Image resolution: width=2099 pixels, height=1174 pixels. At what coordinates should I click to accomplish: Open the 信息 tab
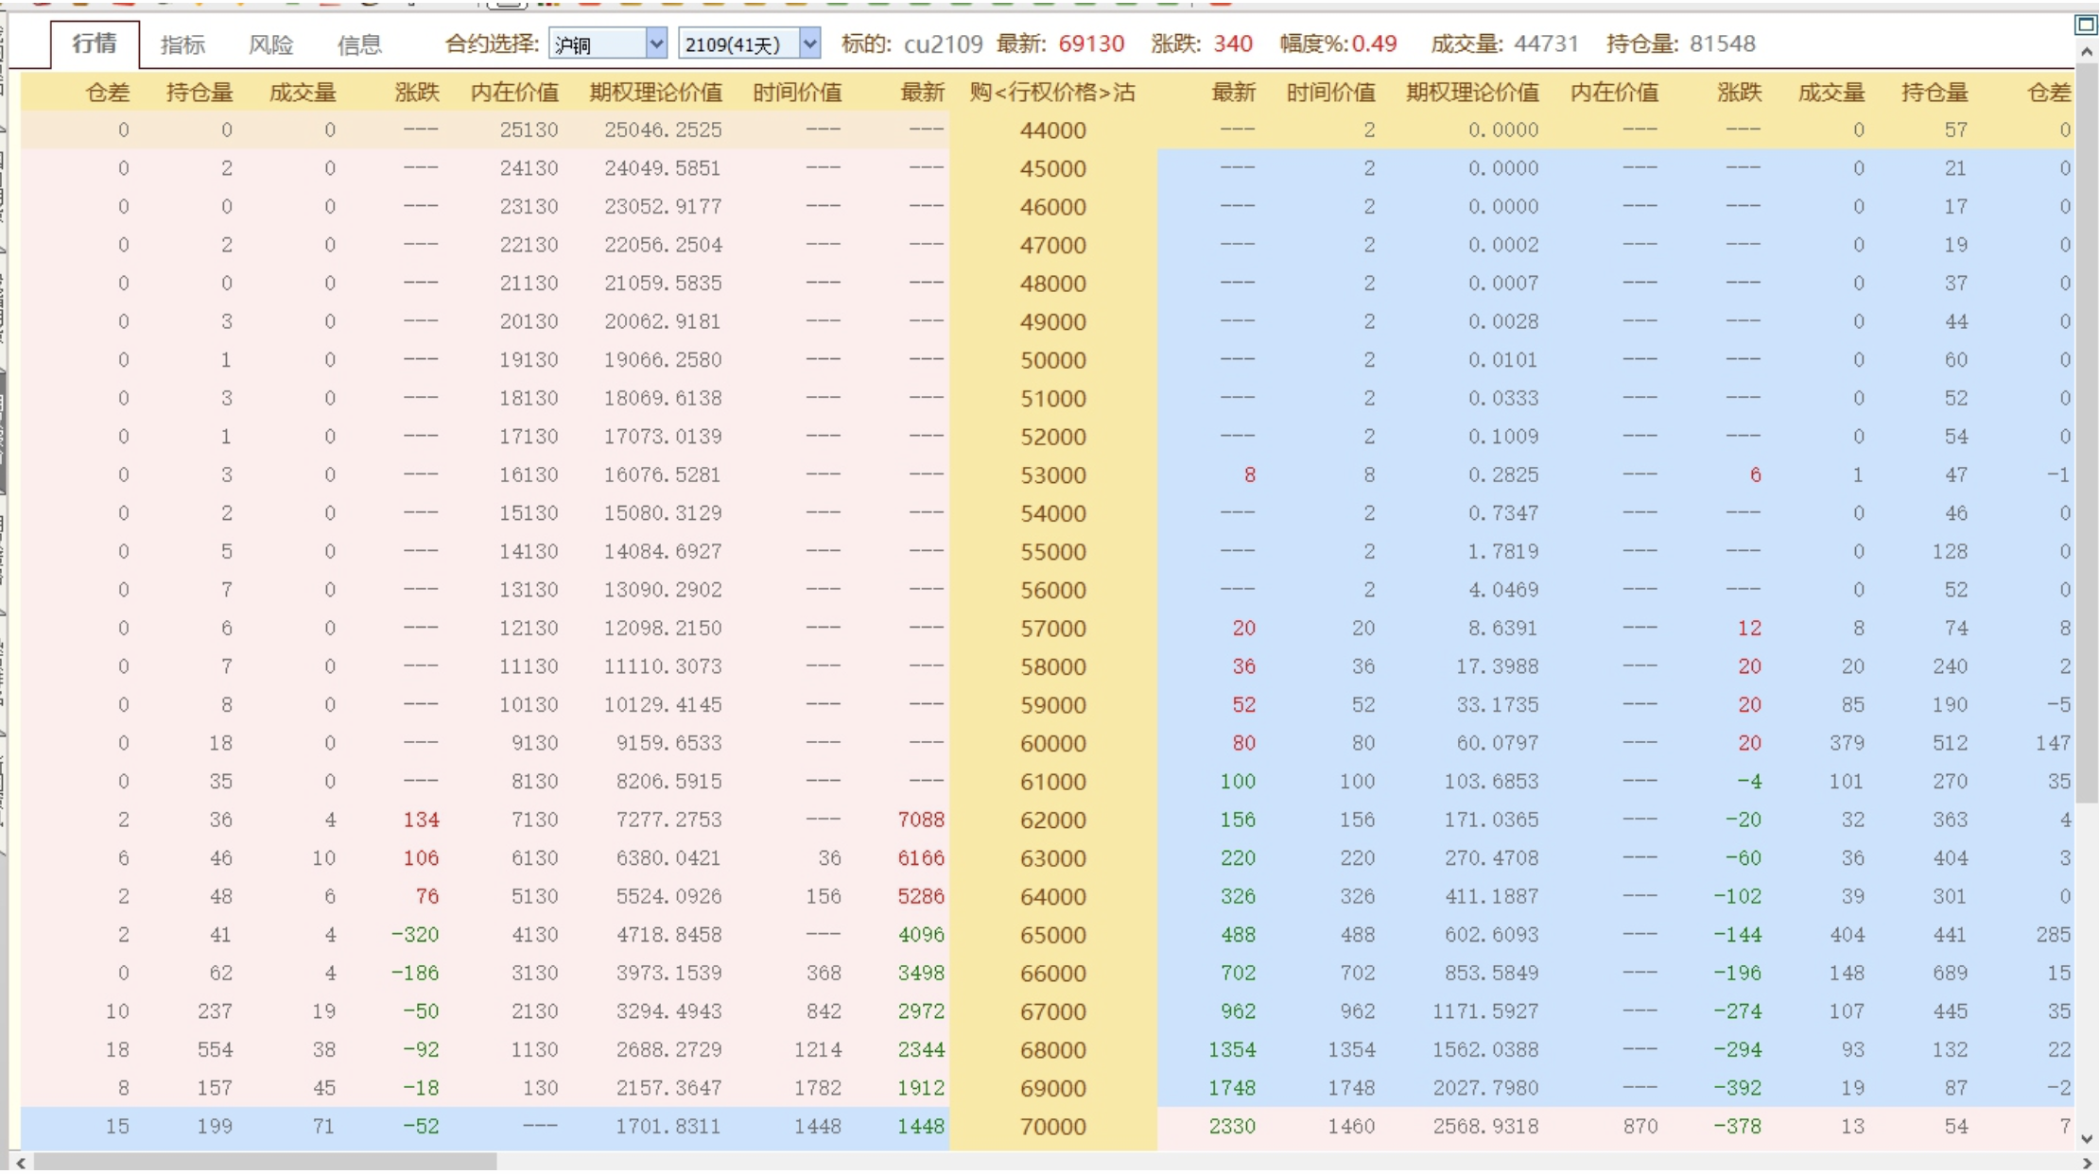coord(359,44)
